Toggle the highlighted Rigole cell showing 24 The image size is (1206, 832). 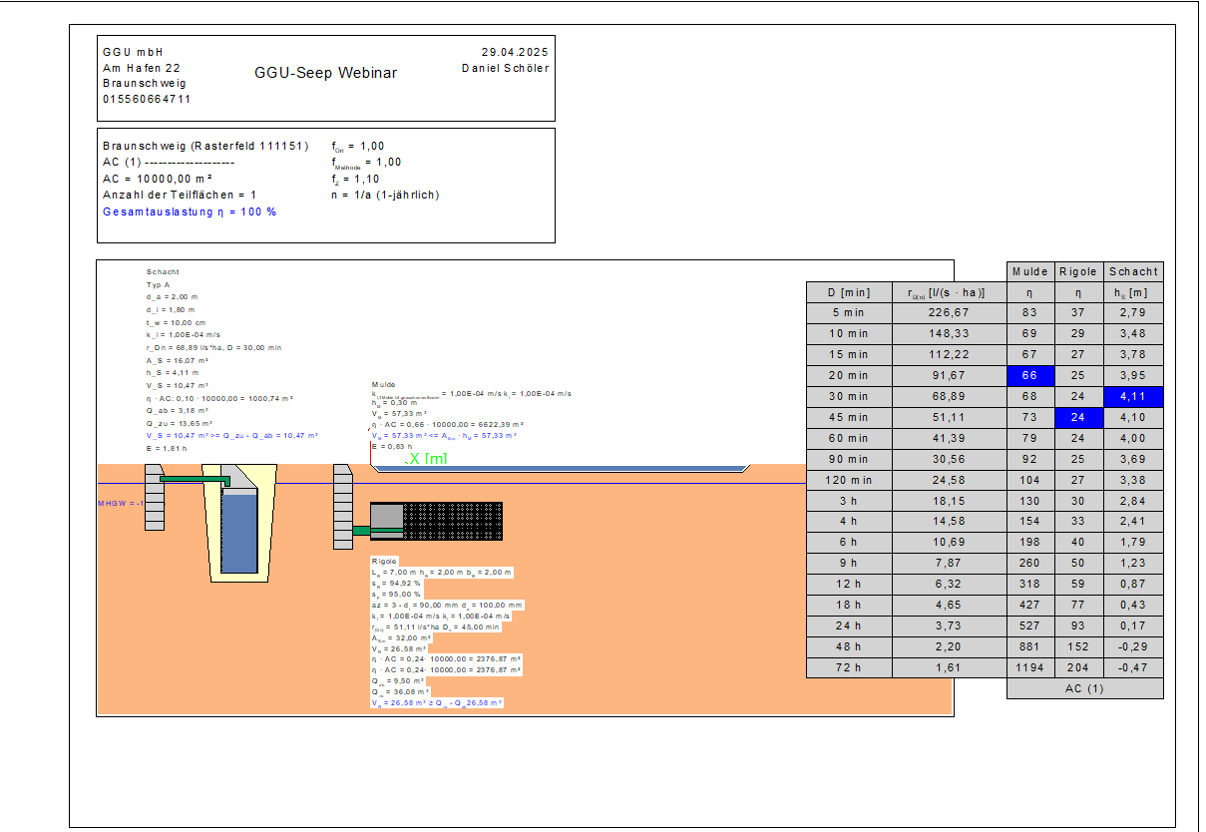tap(1079, 417)
